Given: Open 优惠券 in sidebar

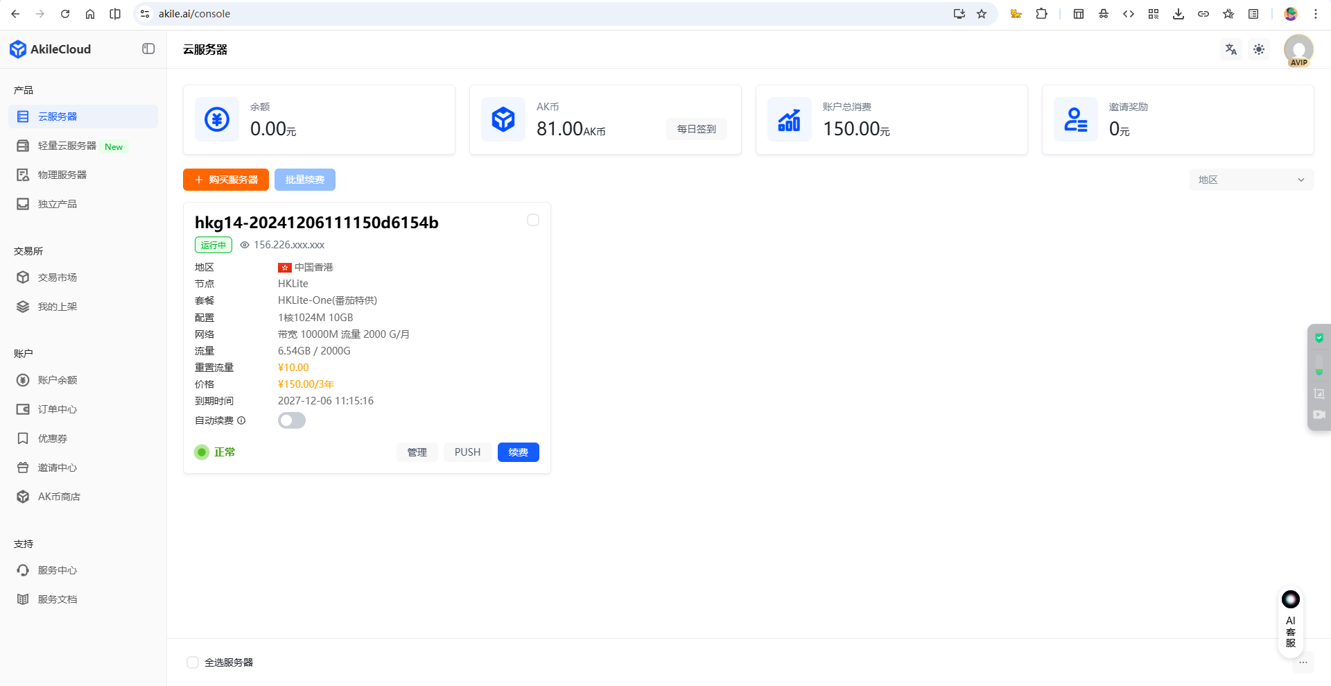Looking at the screenshot, I should 83,438.
